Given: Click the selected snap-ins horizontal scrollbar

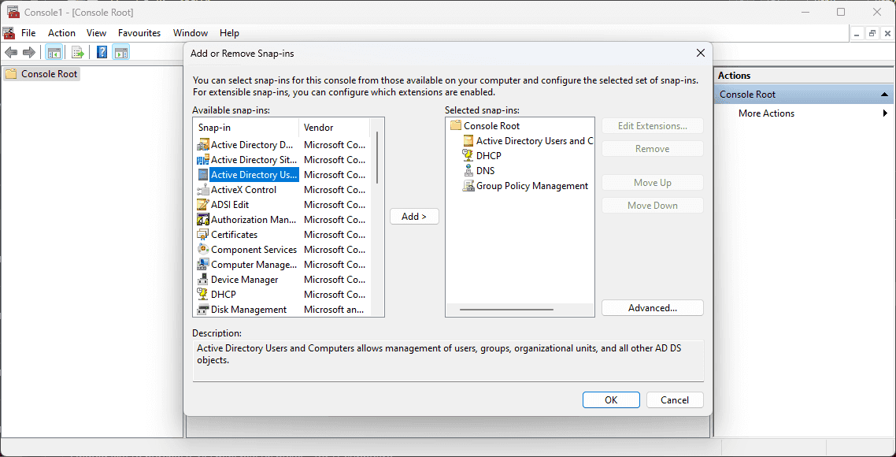Looking at the screenshot, I should tap(510, 310).
